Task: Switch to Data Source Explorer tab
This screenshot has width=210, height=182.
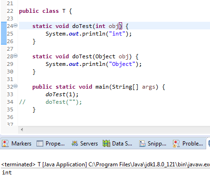Action: pos(117,144)
